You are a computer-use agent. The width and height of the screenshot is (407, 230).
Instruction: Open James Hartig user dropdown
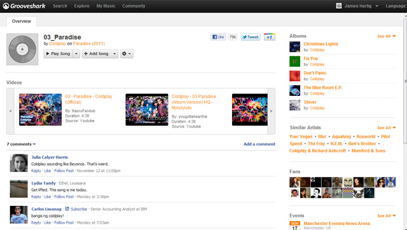click(357, 6)
